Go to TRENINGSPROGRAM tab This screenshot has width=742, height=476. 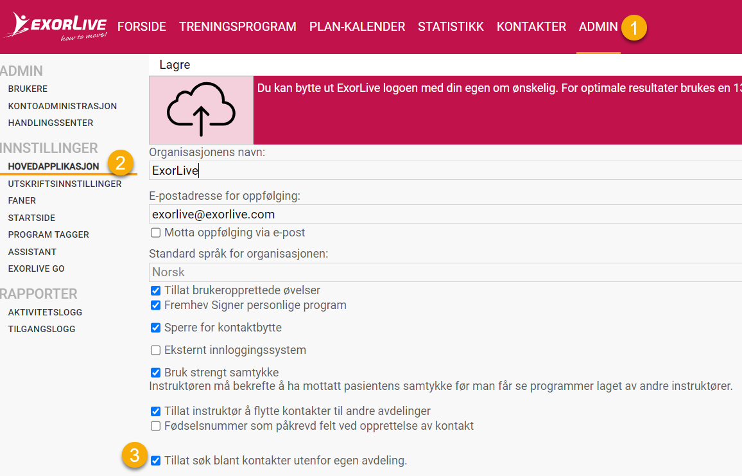[237, 26]
